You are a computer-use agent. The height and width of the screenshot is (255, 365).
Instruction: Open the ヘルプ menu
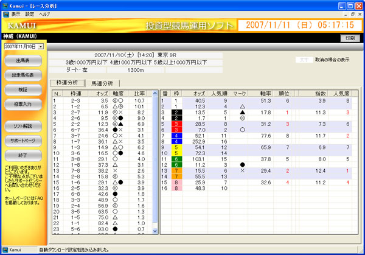click(x=45, y=13)
